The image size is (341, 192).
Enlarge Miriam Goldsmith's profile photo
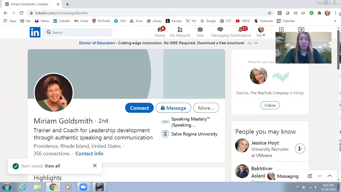[54, 93]
